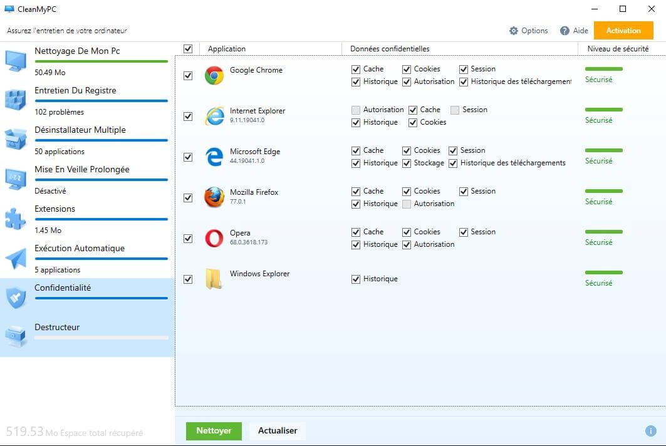
Task: Open Mise En Veille Prolongée section
Action: [87, 180]
